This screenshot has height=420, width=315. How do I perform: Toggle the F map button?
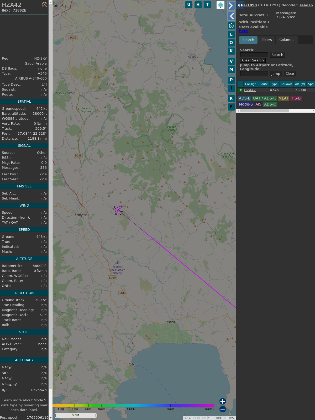coord(231,107)
